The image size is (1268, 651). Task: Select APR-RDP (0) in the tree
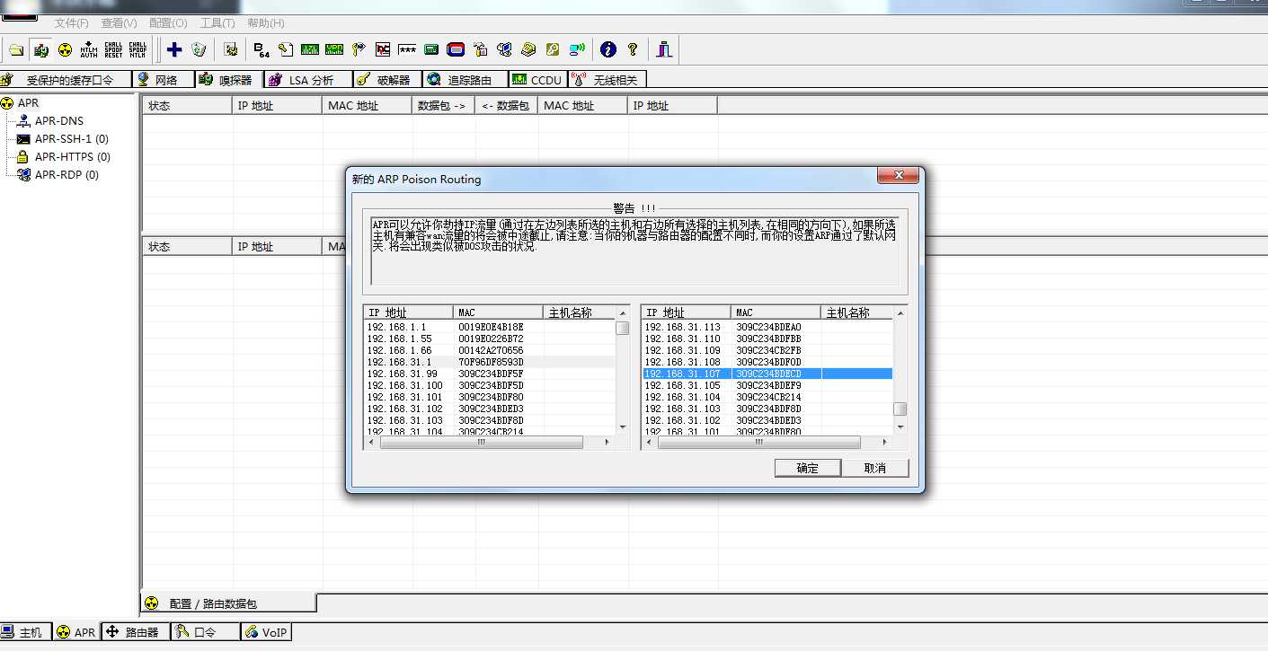click(x=67, y=175)
